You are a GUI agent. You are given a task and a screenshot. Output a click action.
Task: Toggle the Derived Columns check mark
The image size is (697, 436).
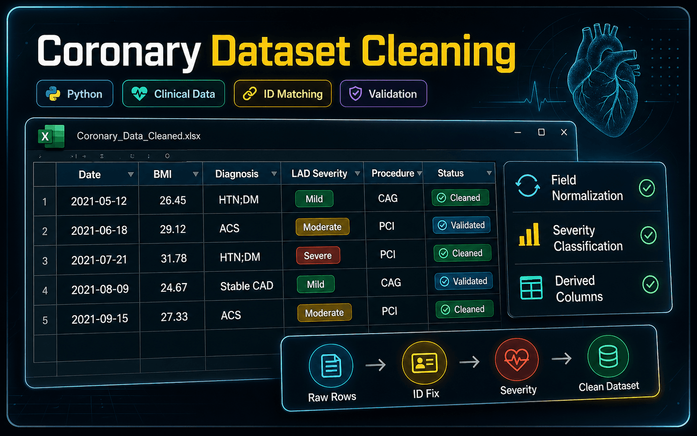(650, 284)
